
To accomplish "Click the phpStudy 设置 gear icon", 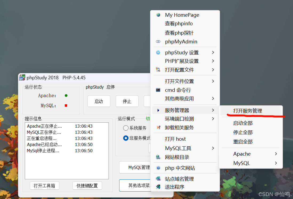I will (158, 52).
